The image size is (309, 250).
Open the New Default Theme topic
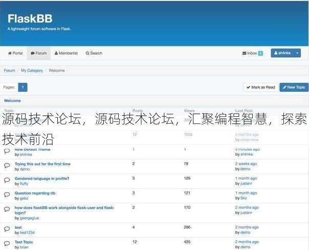33,149
